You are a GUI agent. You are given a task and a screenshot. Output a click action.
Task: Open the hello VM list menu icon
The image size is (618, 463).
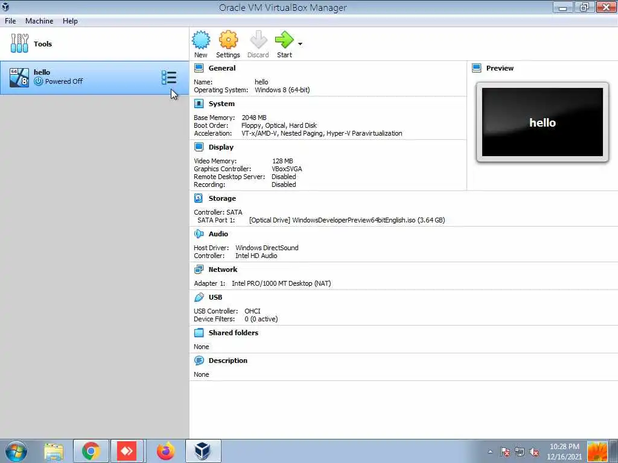click(169, 78)
